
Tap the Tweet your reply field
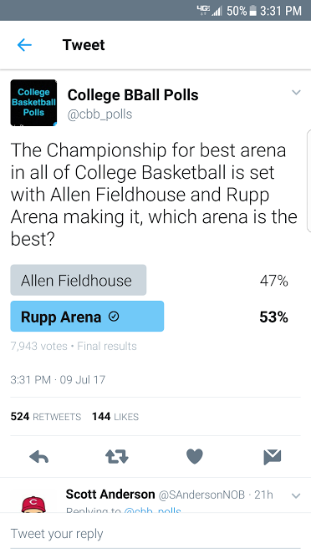[x=155, y=533]
